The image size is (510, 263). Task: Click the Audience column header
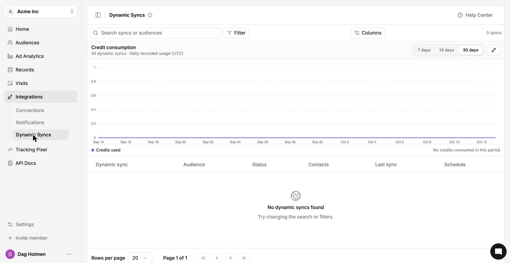(x=194, y=165)
